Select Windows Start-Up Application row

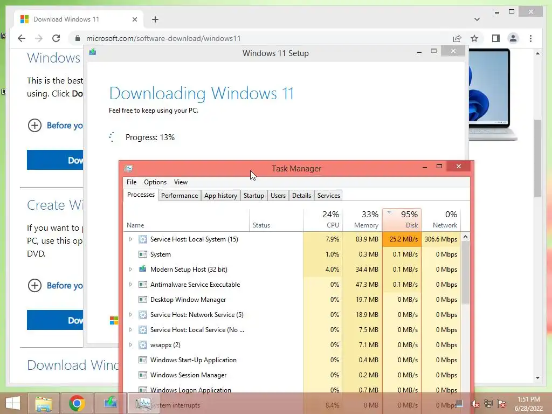point(292,360)
